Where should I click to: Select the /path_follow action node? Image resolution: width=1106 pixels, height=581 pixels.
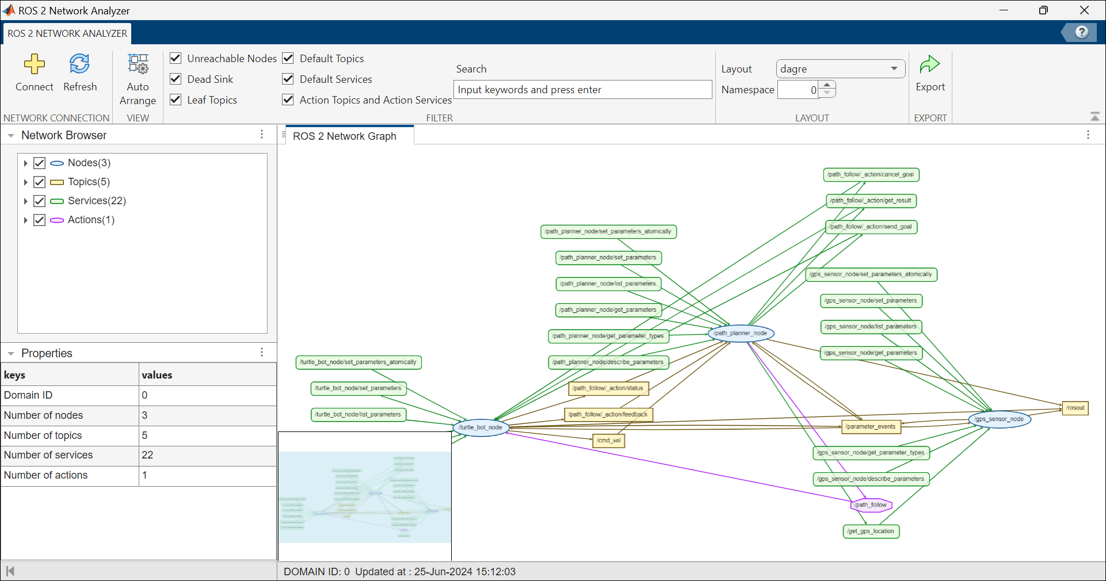871,505
